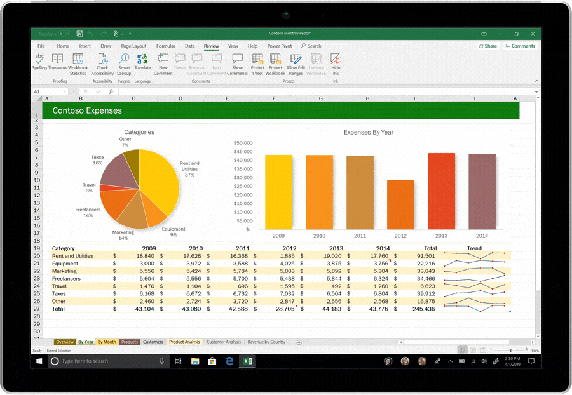Expand the Quick Access Toolbar customize arrow
Screen dimensions: 572x395
point(130,34)
